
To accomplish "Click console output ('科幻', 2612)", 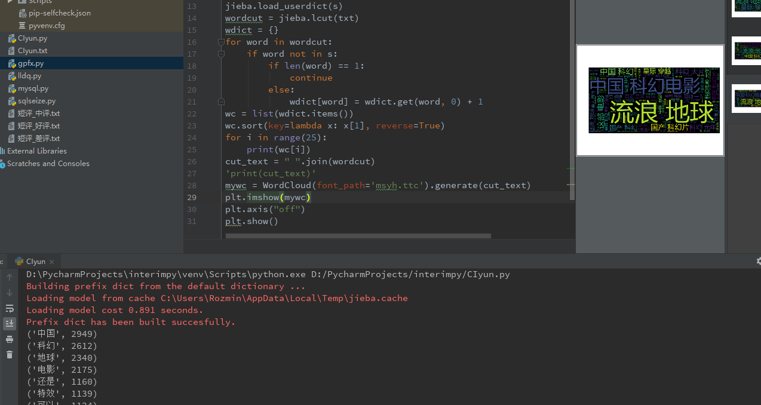I will click(x=62, y=346).
